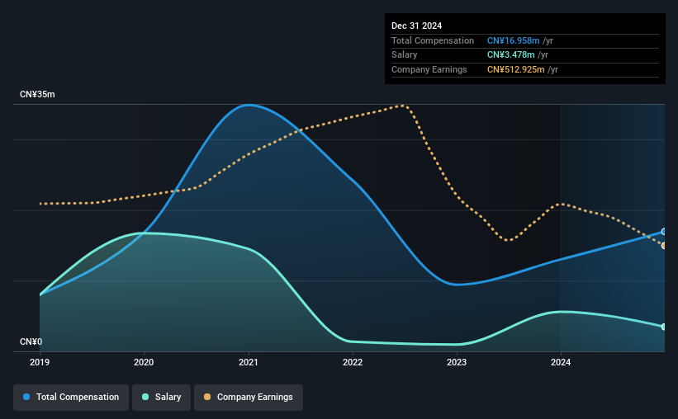Click the orange Company Earnings legend dot

207,397
